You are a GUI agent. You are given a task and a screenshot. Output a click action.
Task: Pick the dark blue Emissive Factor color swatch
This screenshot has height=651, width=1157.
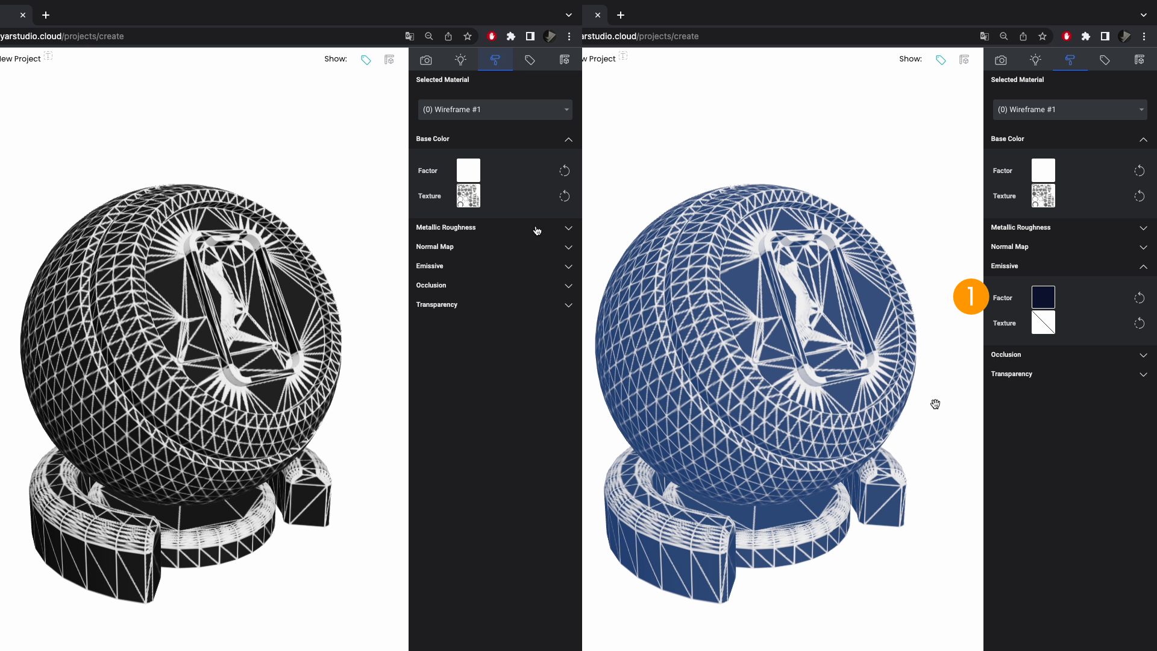tap(1043, 297)
